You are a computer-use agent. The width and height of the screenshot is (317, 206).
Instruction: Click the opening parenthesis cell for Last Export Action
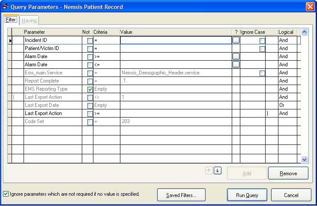tap(18, 97)
